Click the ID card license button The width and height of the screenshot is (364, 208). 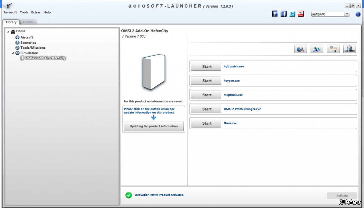coord(333,49)
